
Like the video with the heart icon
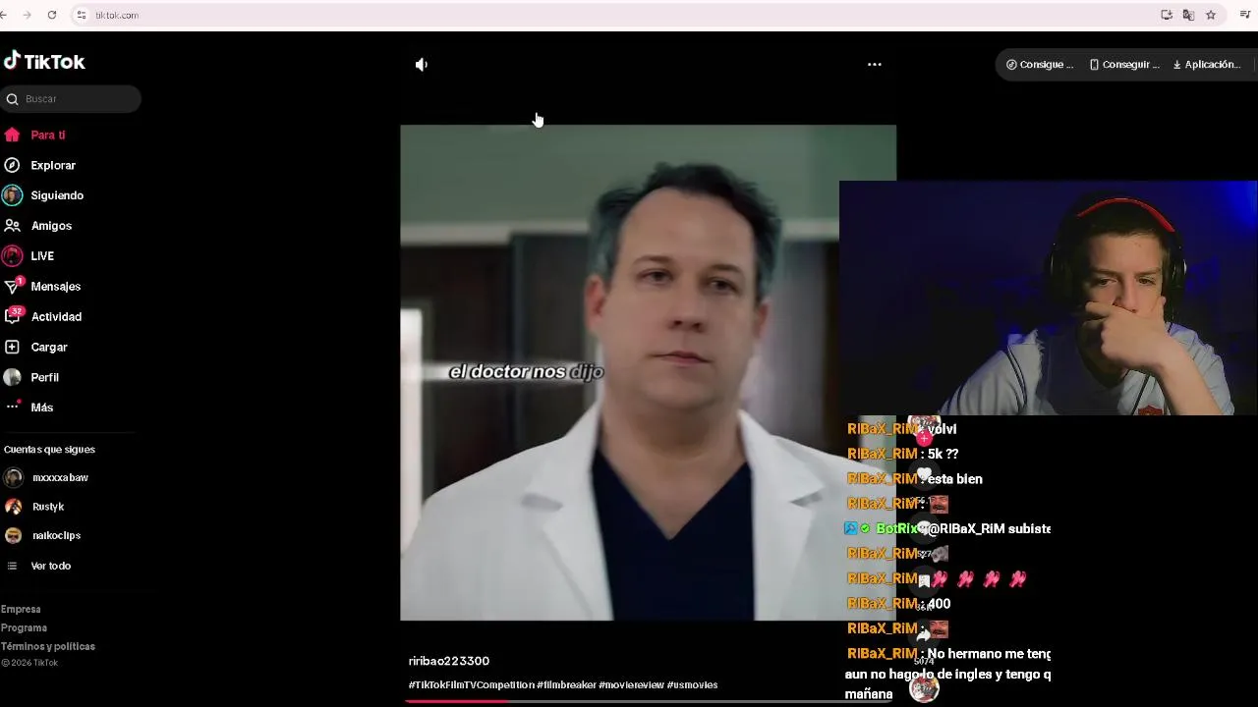[924, 475]
